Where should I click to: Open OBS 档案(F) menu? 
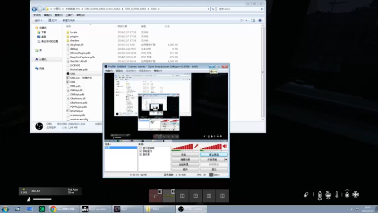coord(109,71)
